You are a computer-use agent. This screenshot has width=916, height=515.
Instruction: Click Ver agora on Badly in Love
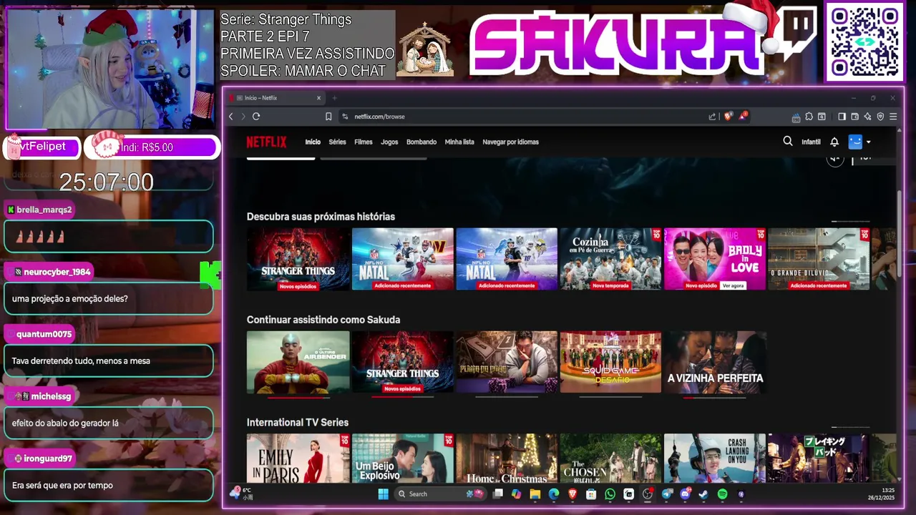tap(734, 285)
